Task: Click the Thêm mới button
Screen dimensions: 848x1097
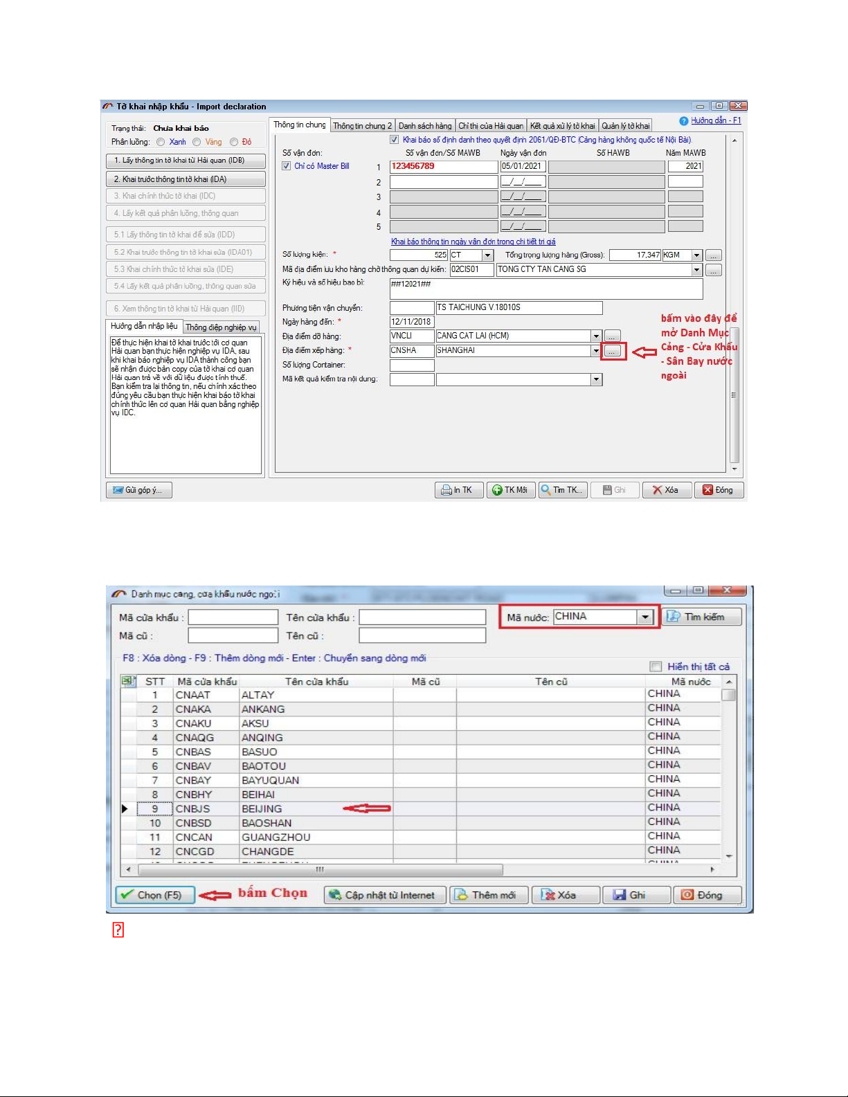Action: tap(489, 895)
